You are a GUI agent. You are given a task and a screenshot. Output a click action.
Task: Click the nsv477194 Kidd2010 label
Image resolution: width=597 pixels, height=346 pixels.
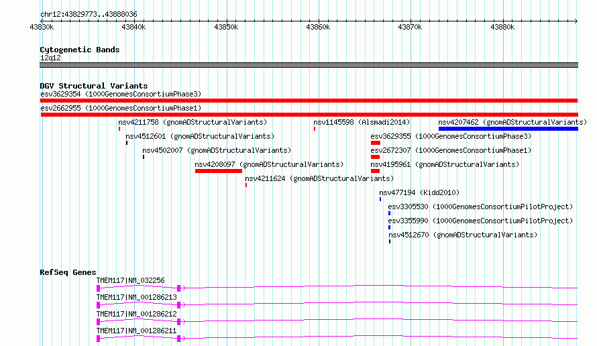pos(419,192)
